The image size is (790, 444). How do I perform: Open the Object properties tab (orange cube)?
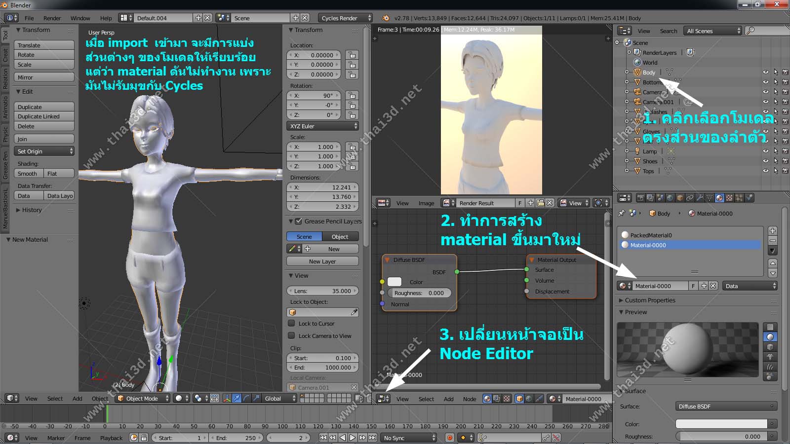(680, 198)
